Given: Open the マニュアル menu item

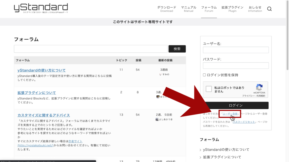Looking at the screenshot, I should (189, 9).
